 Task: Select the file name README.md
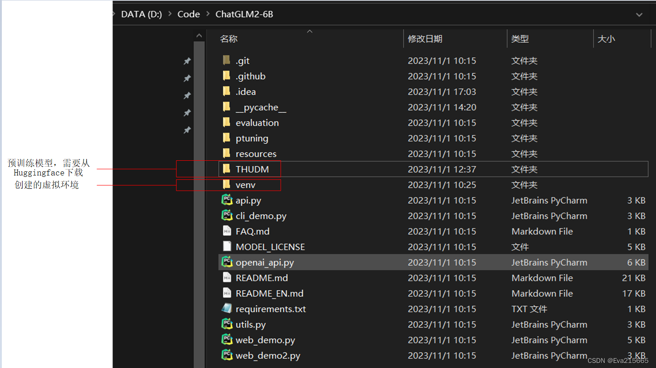pyautogui.click(x=262, y=278)
